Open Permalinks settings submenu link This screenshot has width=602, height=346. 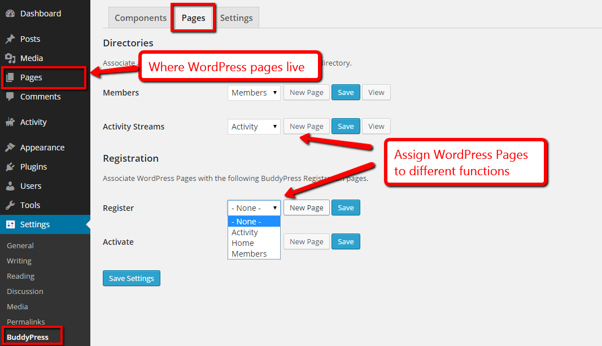(x=26, y=322)
